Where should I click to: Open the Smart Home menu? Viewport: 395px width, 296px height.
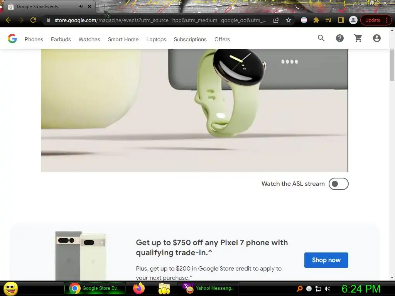[123, 39]
